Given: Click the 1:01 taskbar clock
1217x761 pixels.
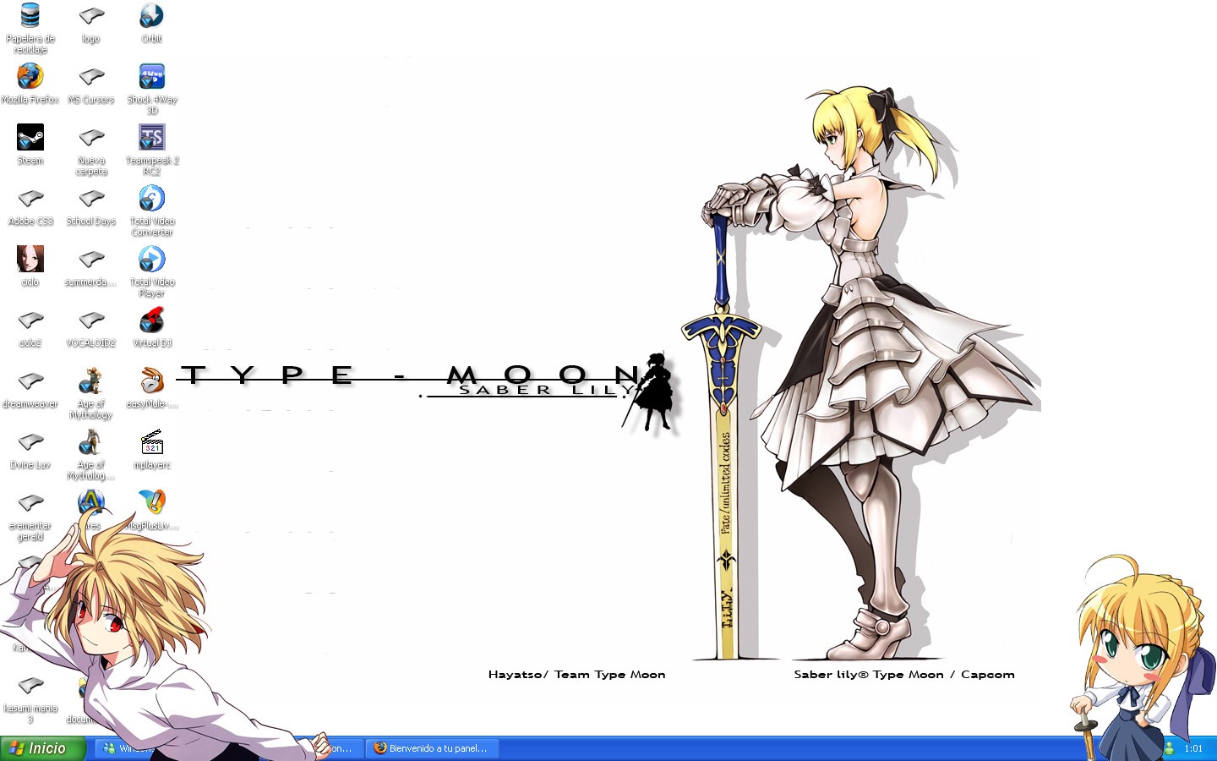Looking at the screenshot, I should 1193,748.
